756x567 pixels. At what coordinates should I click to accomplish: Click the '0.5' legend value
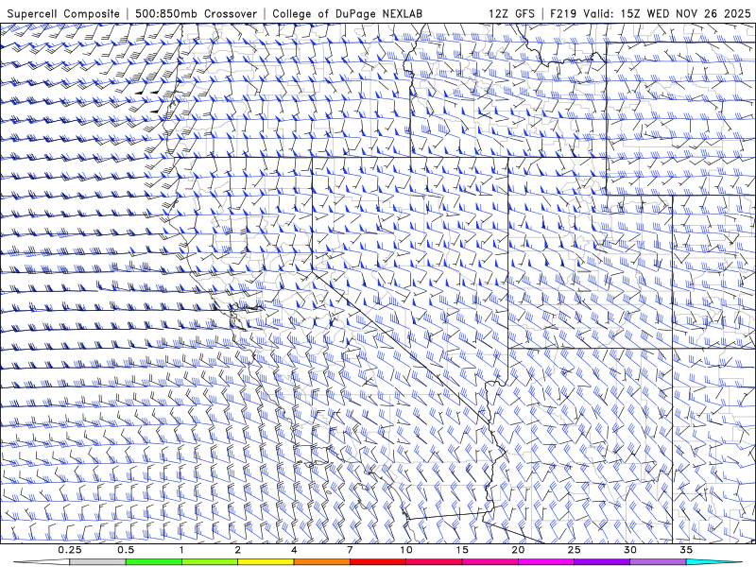click(x=126, y=550)
